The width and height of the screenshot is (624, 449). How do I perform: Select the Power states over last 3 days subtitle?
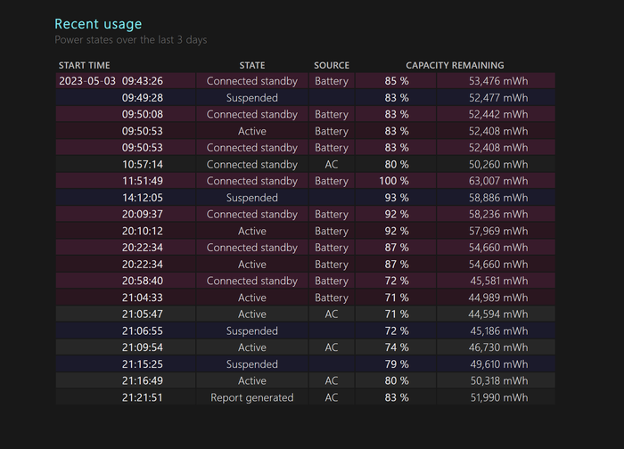click(130, 40)
